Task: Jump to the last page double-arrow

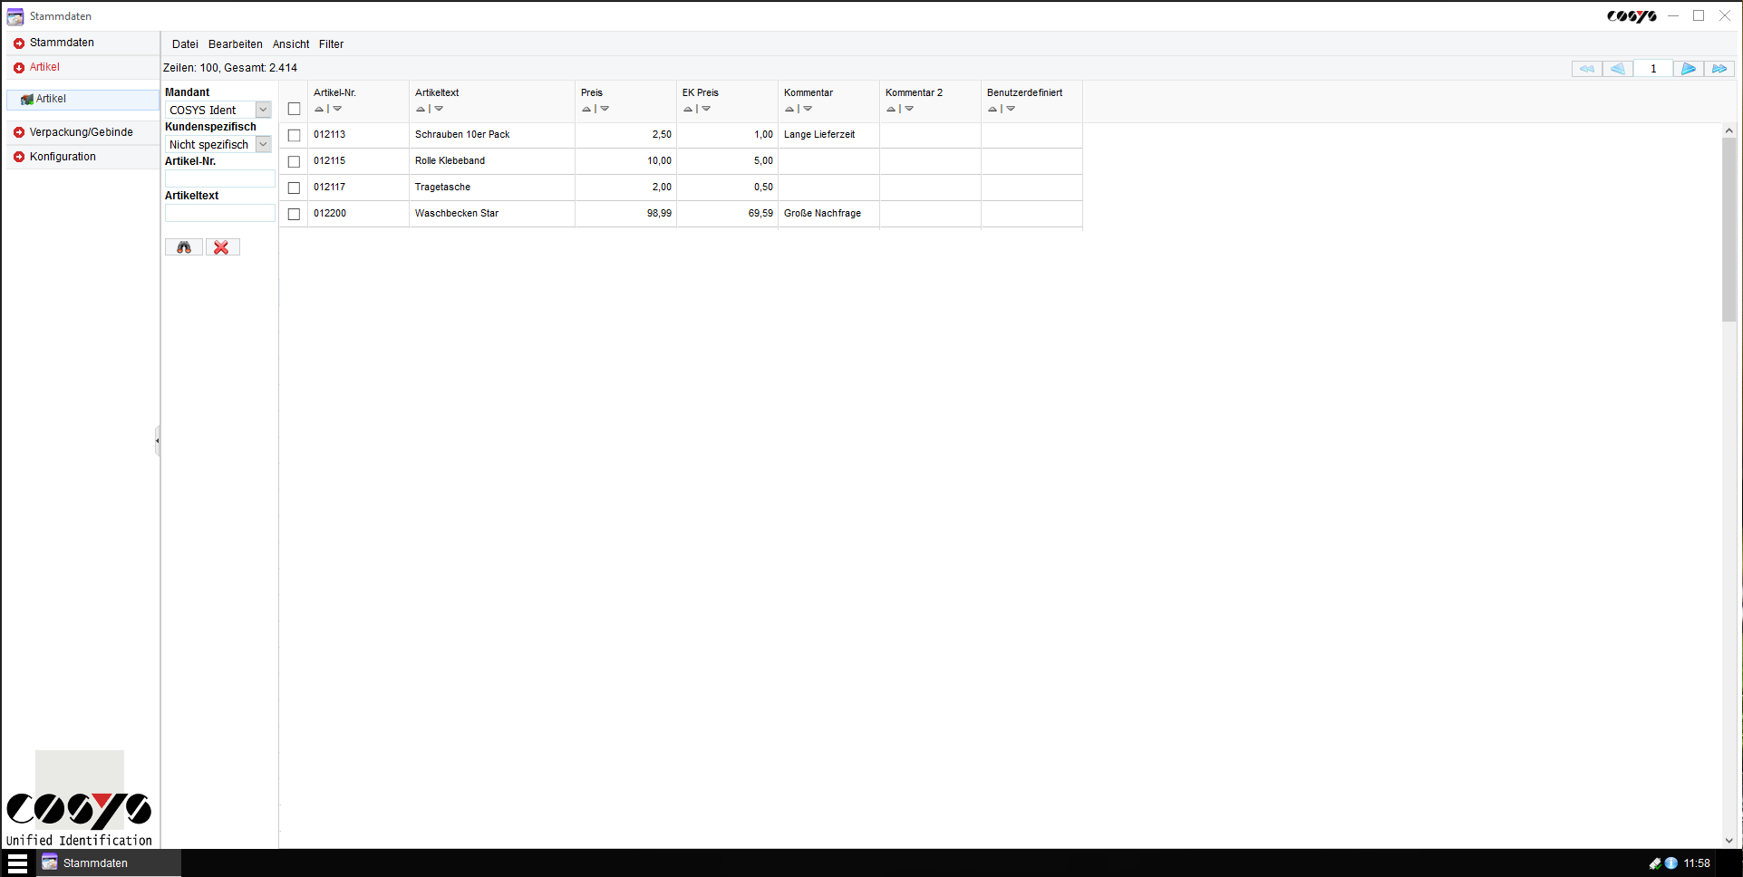Action: click(1719, 68)
